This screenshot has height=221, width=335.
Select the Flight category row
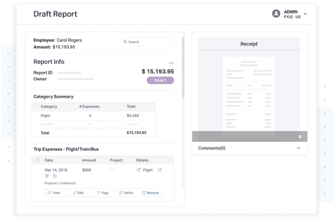click(94, 116)
